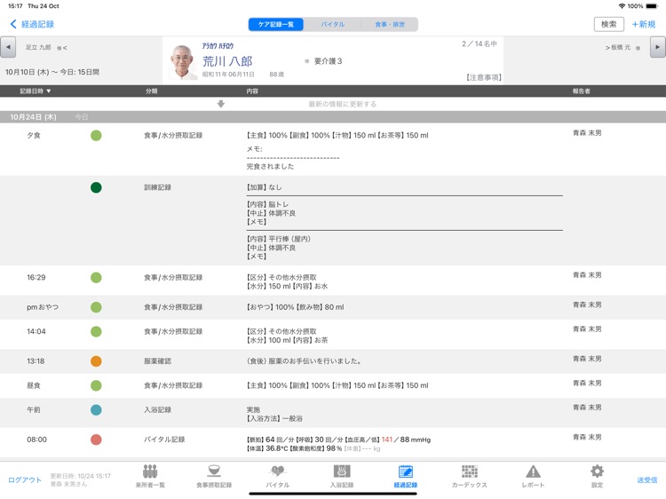Click 分類 column header

pyautogui.click(x=152, y=91)
